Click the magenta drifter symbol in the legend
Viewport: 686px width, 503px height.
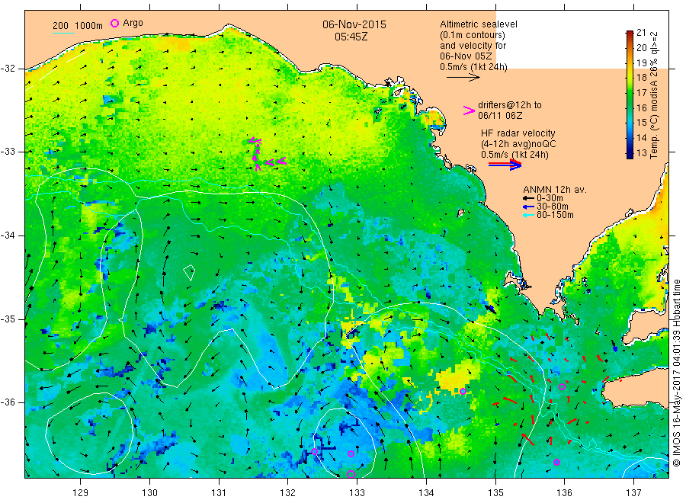(x=469, y=111)
